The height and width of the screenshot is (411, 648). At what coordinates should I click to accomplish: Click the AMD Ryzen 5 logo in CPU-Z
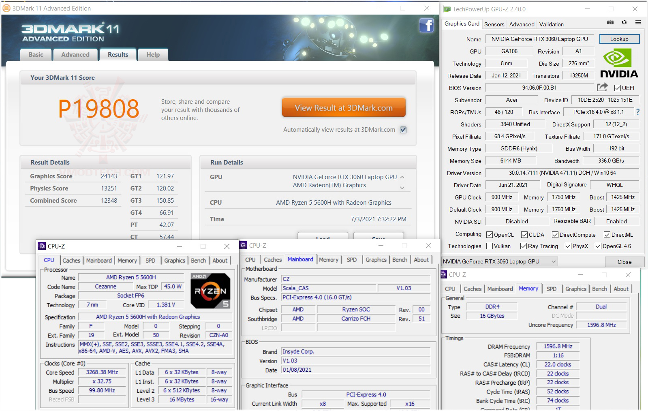(210, 291)
